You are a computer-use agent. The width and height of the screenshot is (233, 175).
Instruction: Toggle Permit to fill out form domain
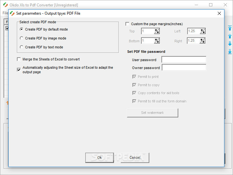tap(134, 101)
